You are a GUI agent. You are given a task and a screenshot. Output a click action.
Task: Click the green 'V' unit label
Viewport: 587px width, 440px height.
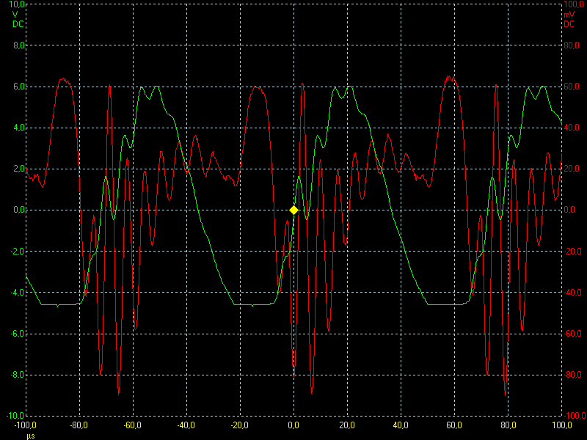pyautogui.click(x=15, y=15)
